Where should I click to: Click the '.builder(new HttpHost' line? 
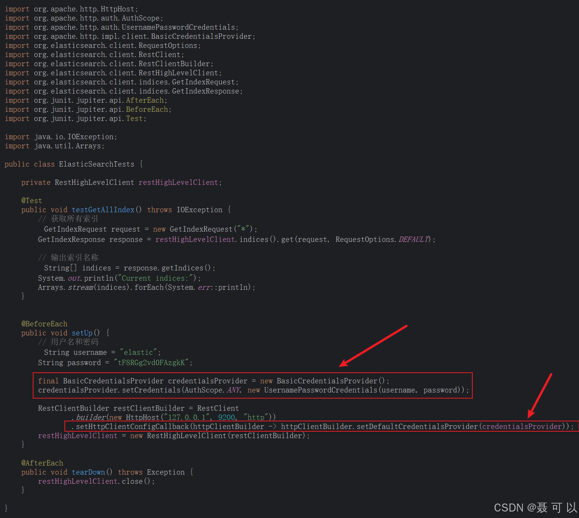[x=174, y=418]
